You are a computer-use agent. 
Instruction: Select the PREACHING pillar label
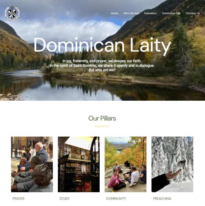pos(162,199)
